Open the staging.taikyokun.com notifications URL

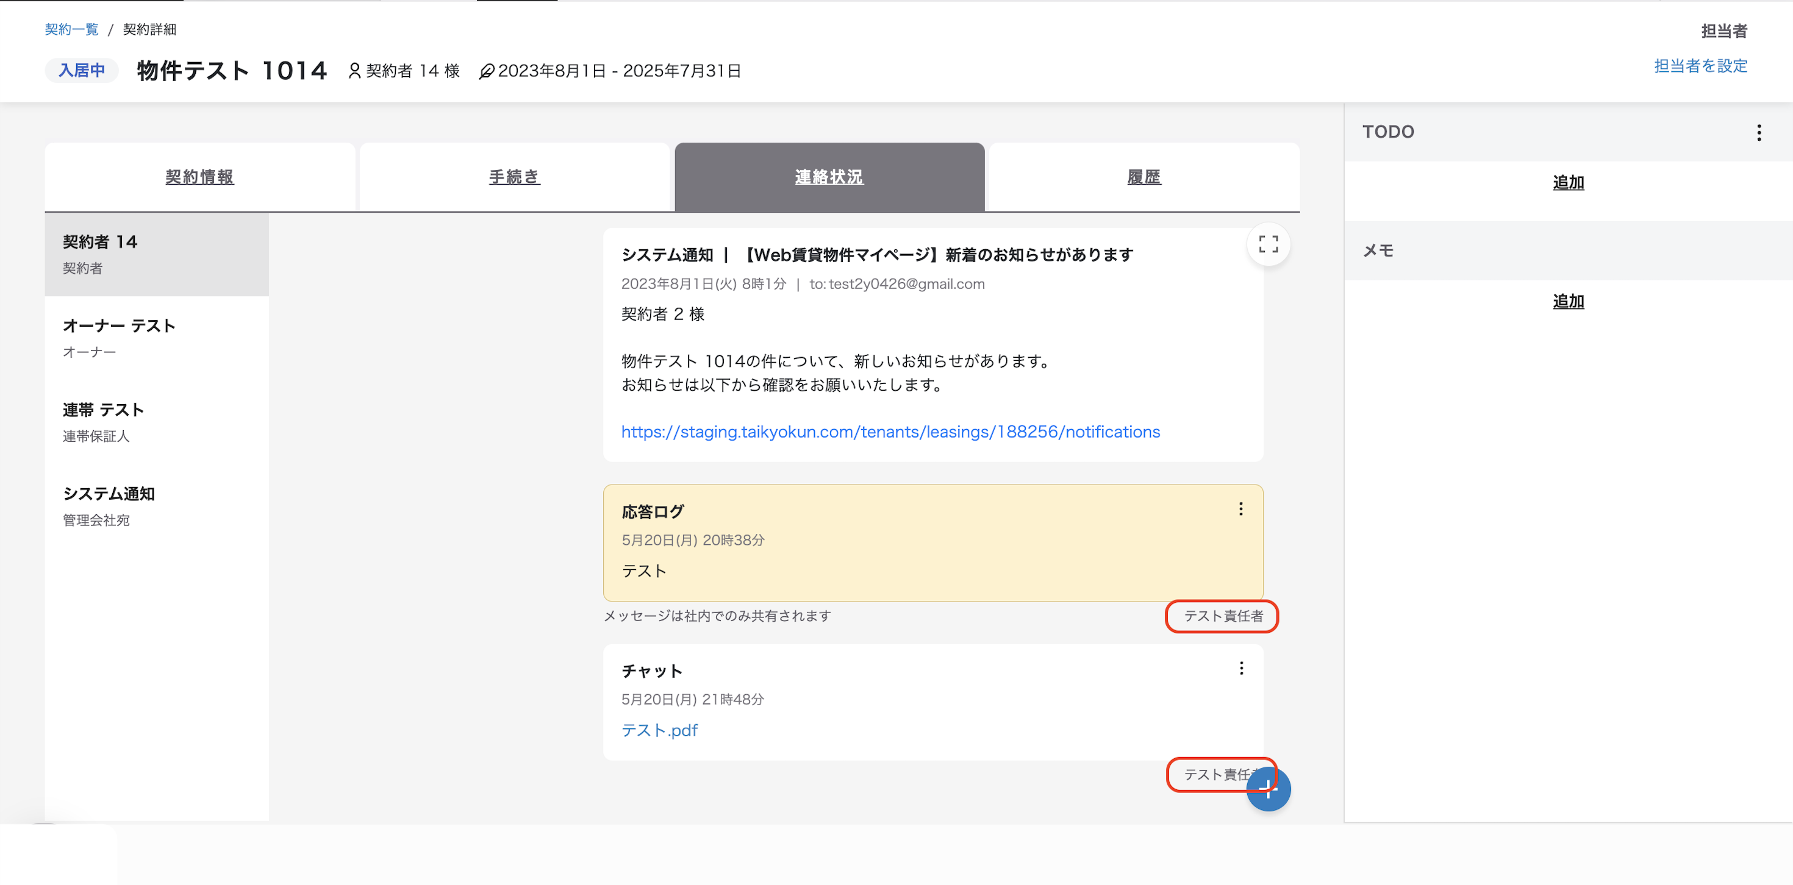click(x=890, y=432)
